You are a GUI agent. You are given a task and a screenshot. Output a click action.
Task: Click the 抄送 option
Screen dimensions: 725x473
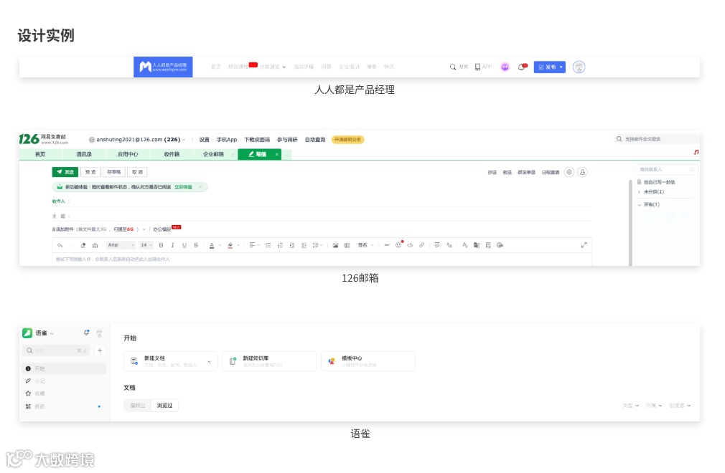[x=492, y=172]
